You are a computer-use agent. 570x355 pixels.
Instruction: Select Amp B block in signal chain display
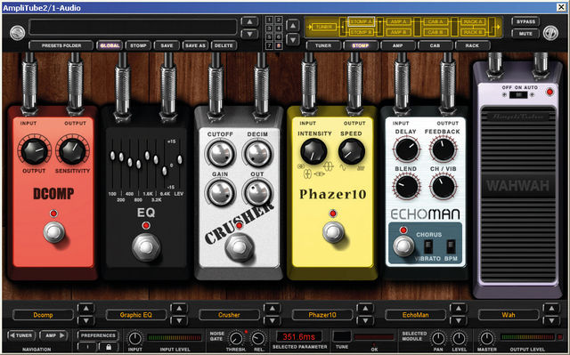point(398,32)
